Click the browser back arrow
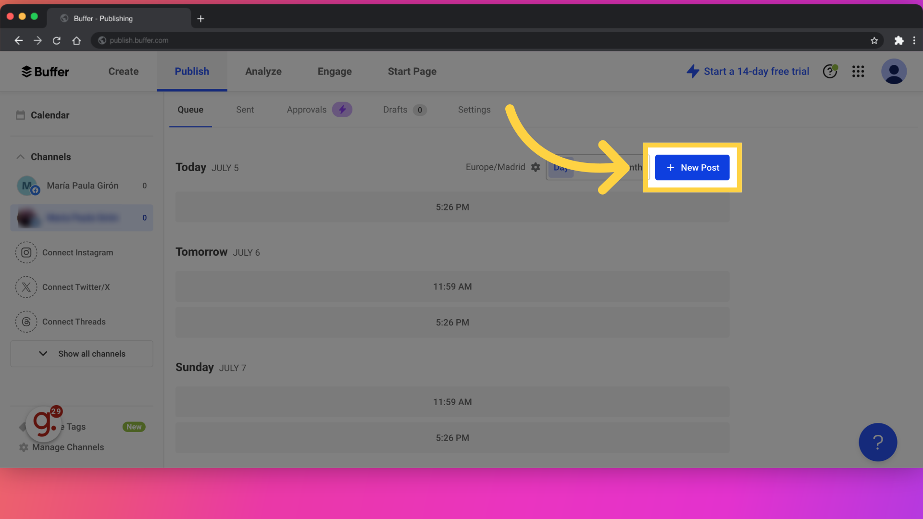Viewport: 923px width, 519px height. coord(19,40)
